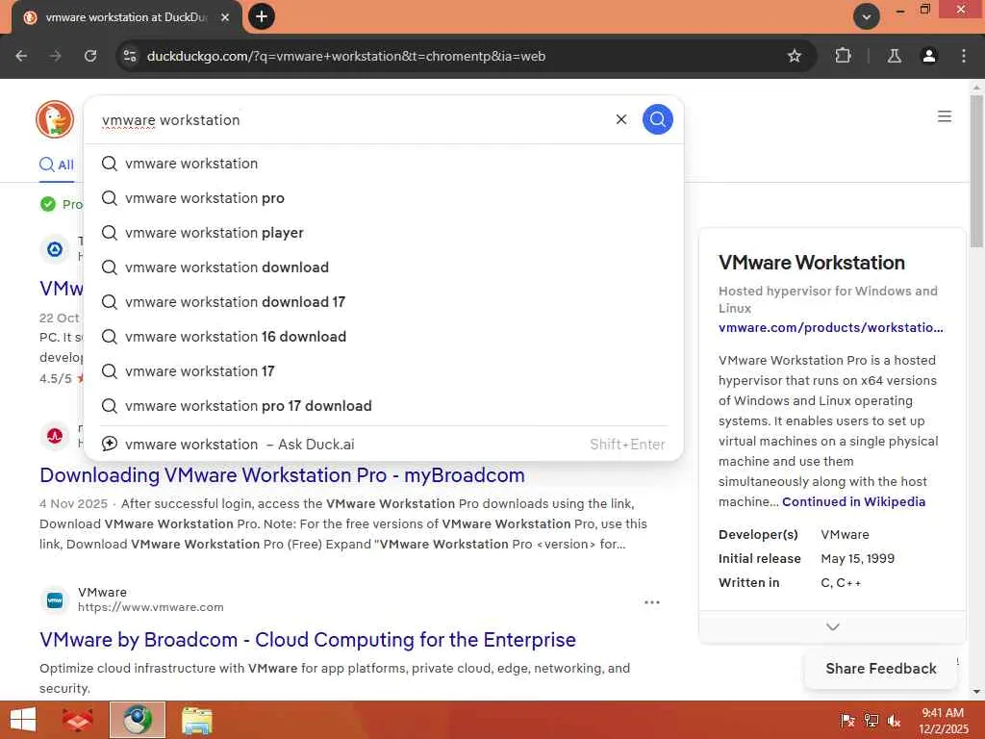Open three-dot options for VMware result
Viewport: 985px width, 739px height.
pyautogui.click(x=652, y=602)
